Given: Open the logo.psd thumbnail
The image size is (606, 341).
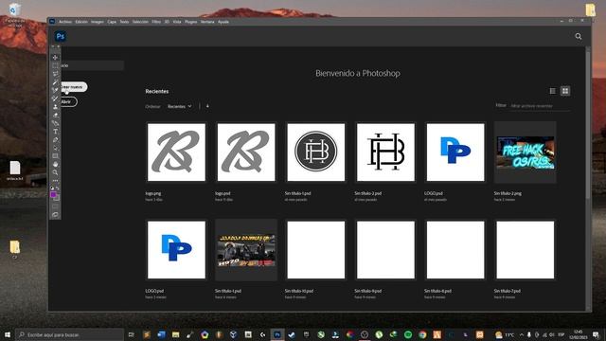Looking at the screenshot, I should tap(246, 153).
